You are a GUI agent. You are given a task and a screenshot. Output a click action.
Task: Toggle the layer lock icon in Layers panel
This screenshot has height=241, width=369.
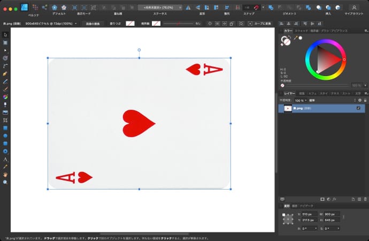coord(365,100)
